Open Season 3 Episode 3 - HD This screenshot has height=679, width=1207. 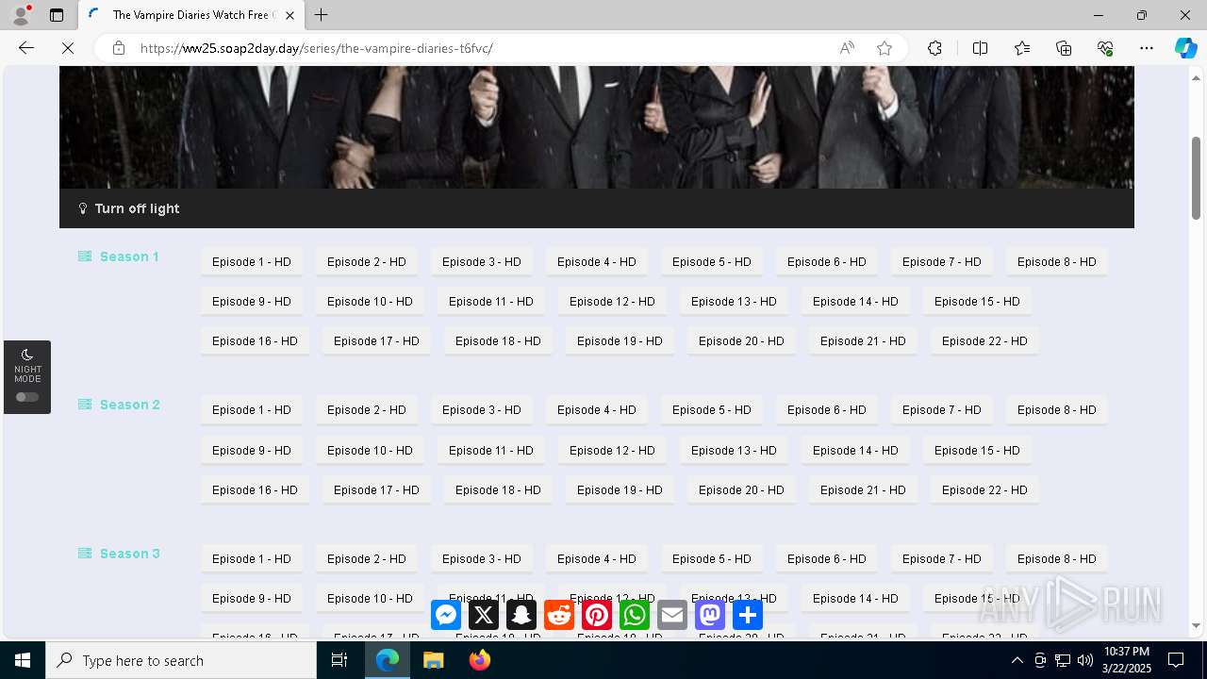(482, 559)
